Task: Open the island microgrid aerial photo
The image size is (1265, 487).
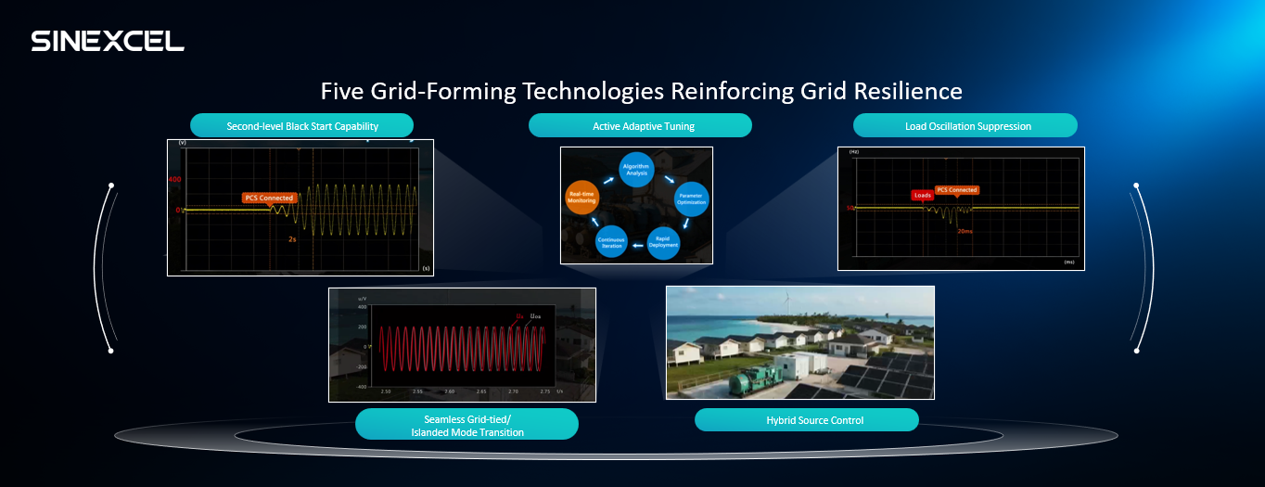Action: pos(799,342)
